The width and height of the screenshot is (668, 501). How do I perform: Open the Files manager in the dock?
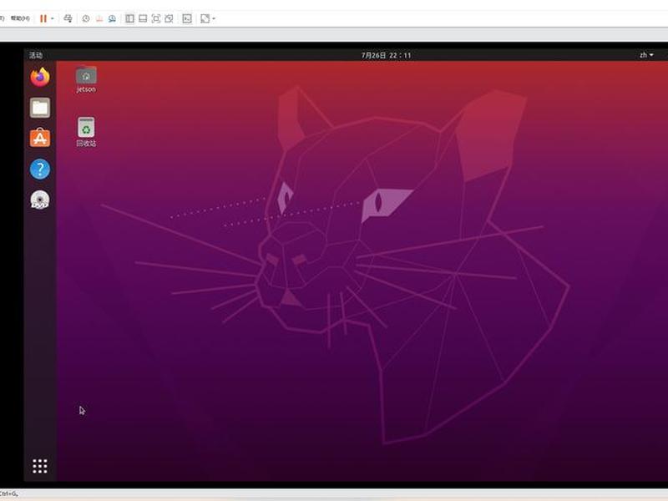coord(40,108)
